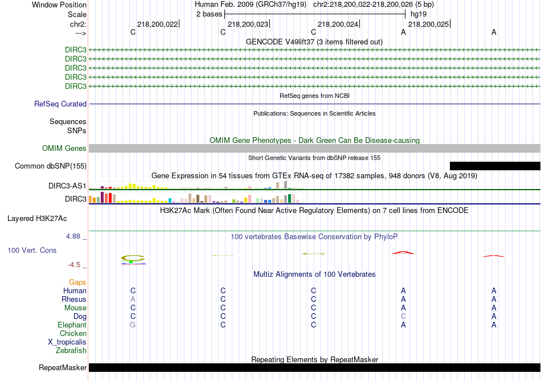541x381 pixels.
Task: Click the Sequences label under Publications
Action: point(68,121)
